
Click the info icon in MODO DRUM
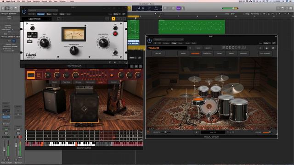tap(260, 48)
